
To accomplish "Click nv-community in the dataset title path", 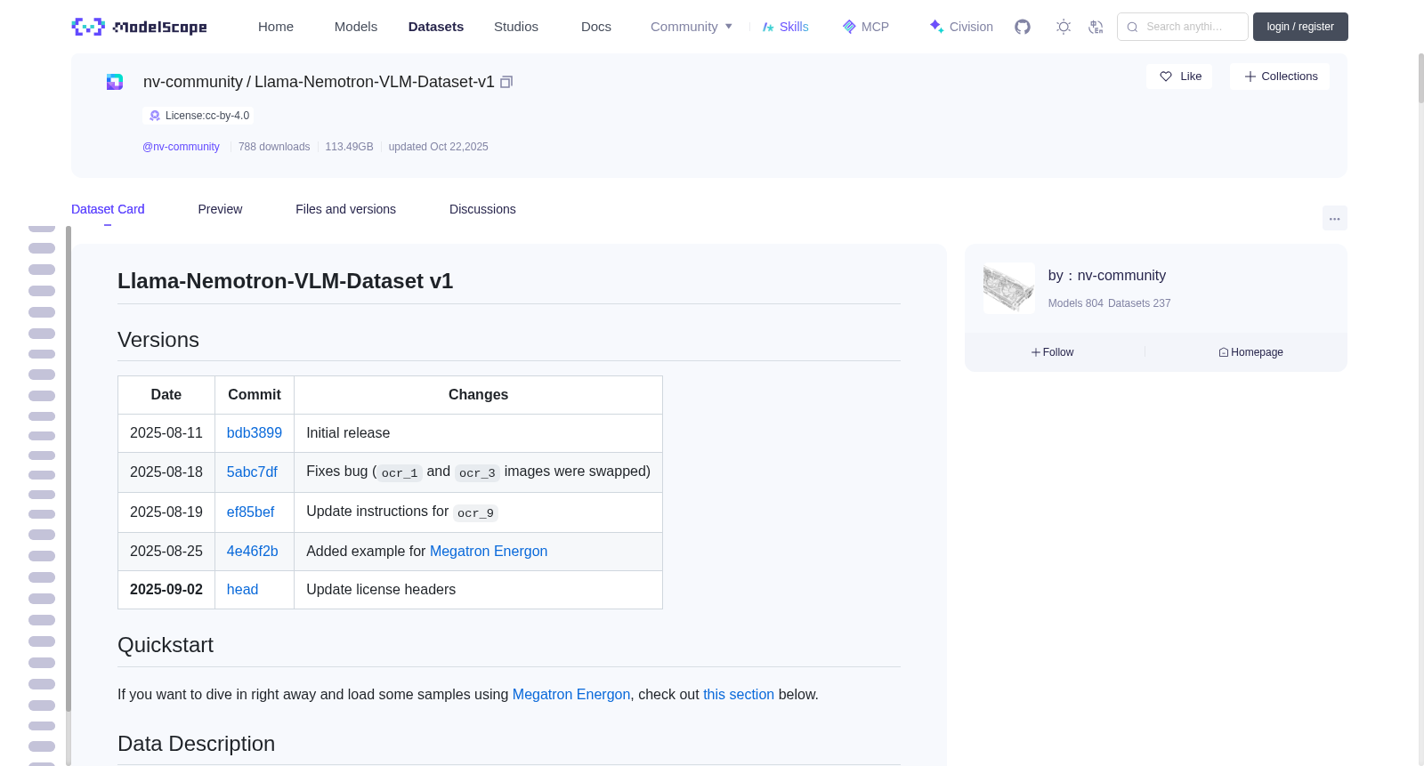I will point(193,82).
